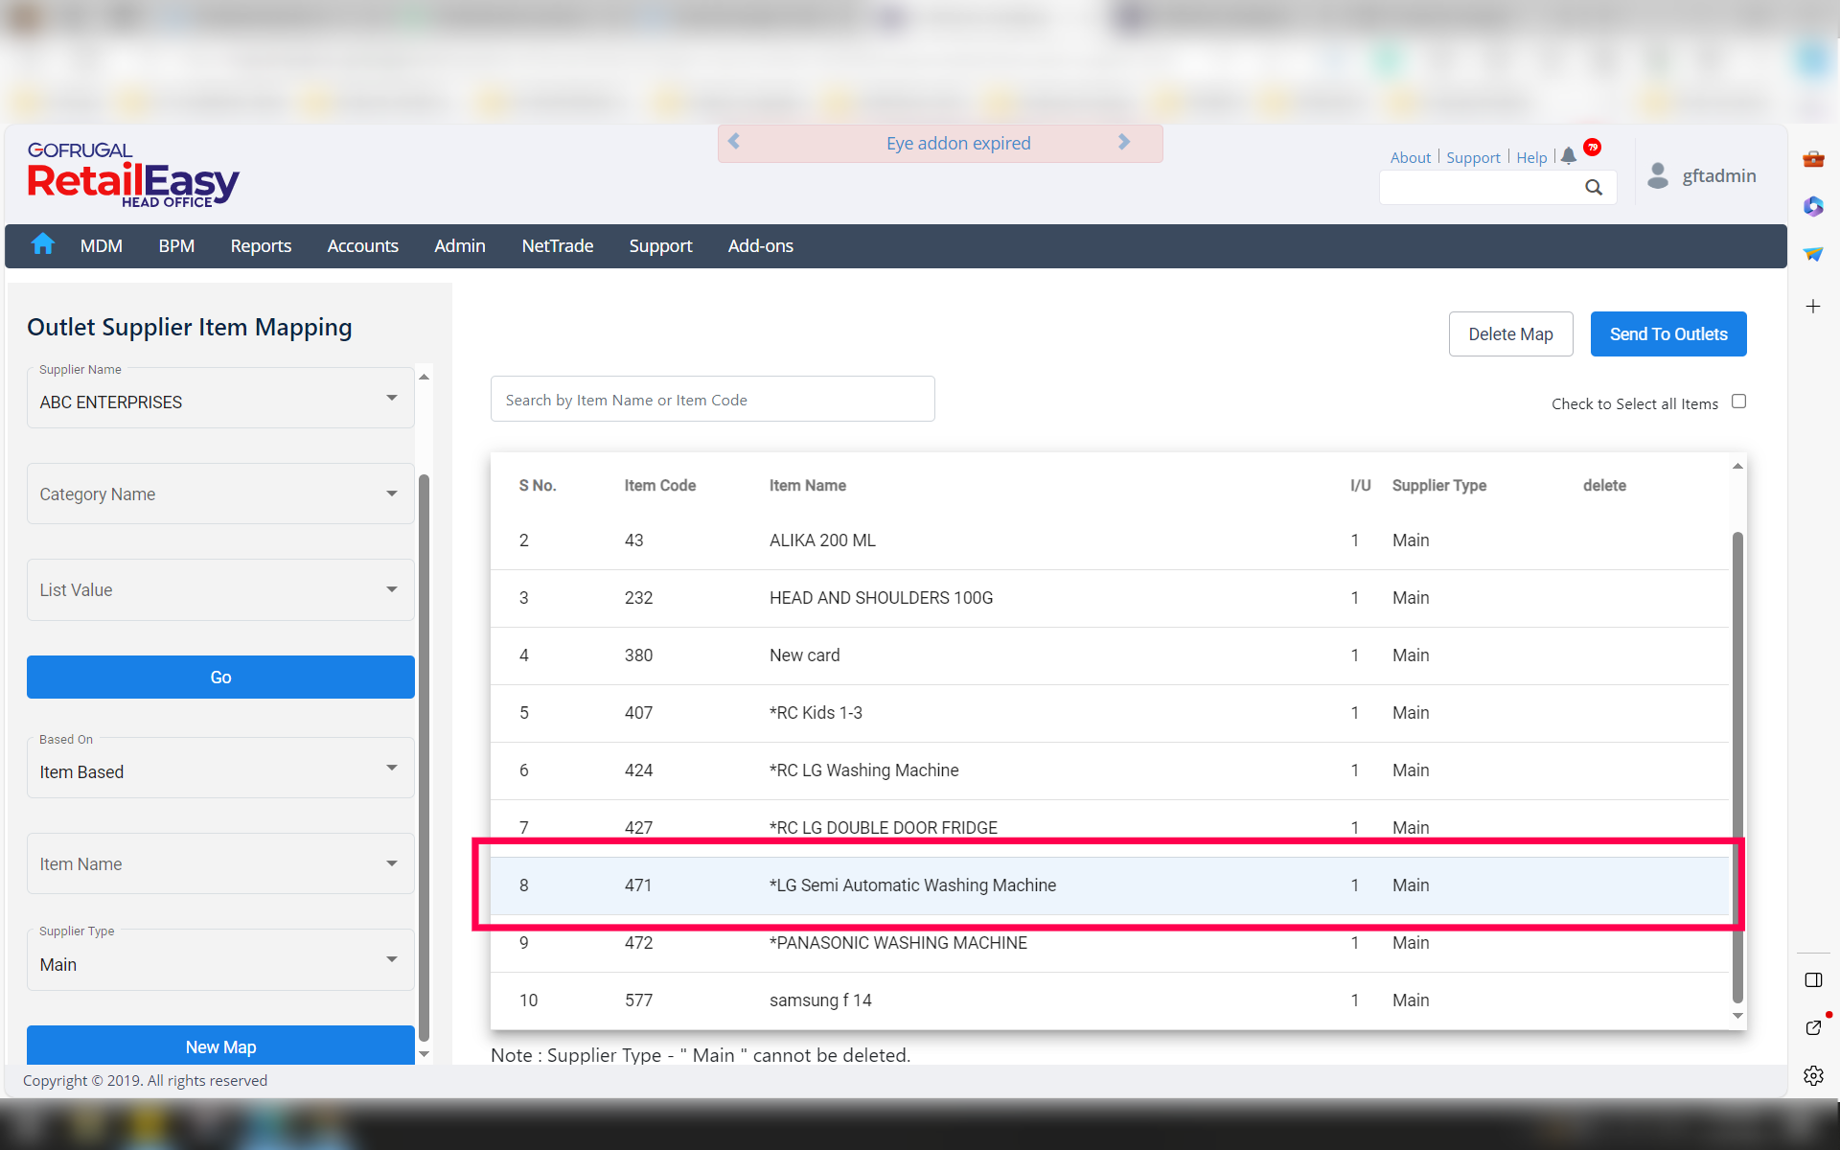Viewport: 1840px width, 1150px height.
Task: Open the Category Name dropdown
Action: click(391, 494)
